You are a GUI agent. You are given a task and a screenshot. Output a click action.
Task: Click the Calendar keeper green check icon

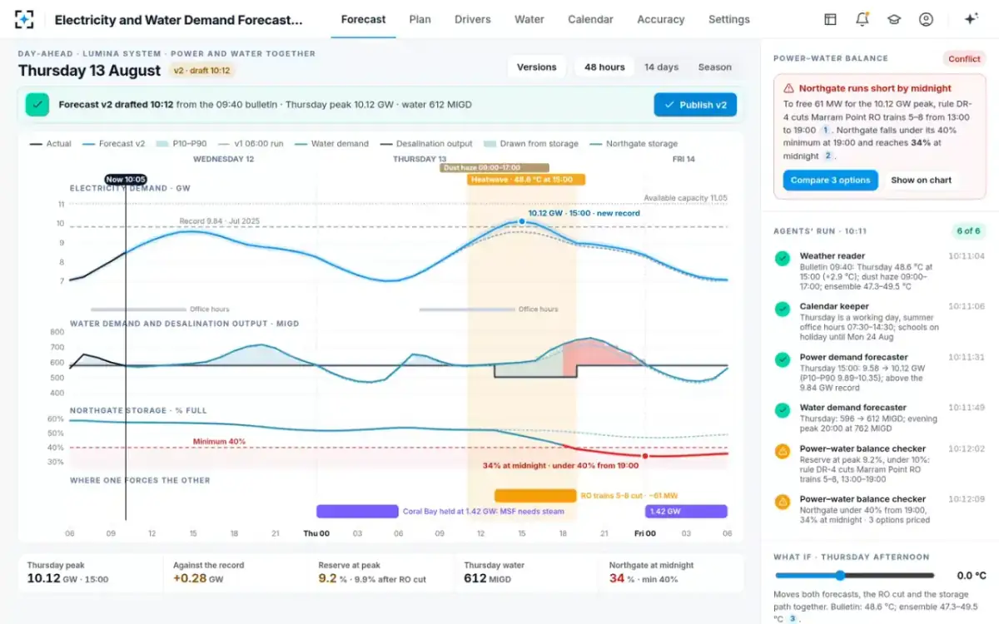click(x=783, y=309)
